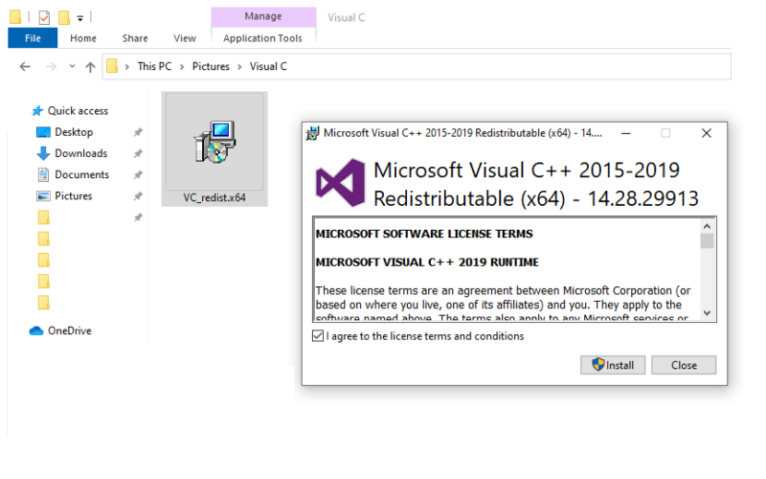Image resolution: width=766 pixels, height=479 pixels.
Task: Switch to the Home ribbon tab
Action: point(83,38)
